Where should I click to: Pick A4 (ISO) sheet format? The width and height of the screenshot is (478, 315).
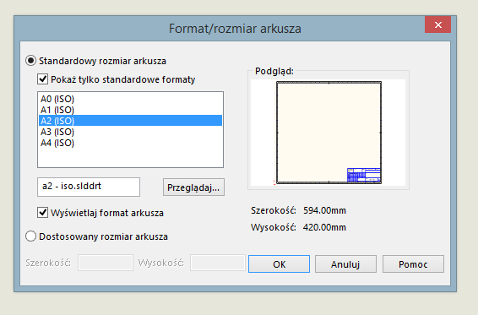(x=130, y=143)
